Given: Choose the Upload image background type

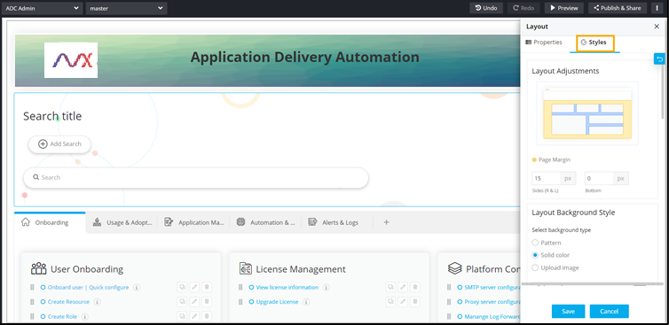Looking at the screenshot, I should tap(535, 267).
